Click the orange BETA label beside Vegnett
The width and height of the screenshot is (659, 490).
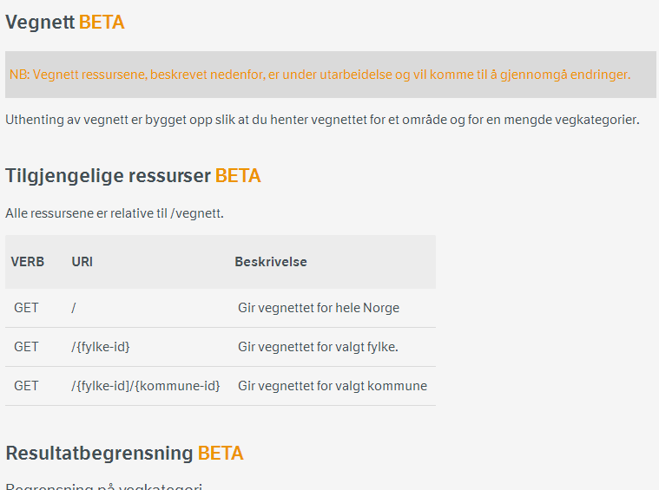[x=102, y=22]
